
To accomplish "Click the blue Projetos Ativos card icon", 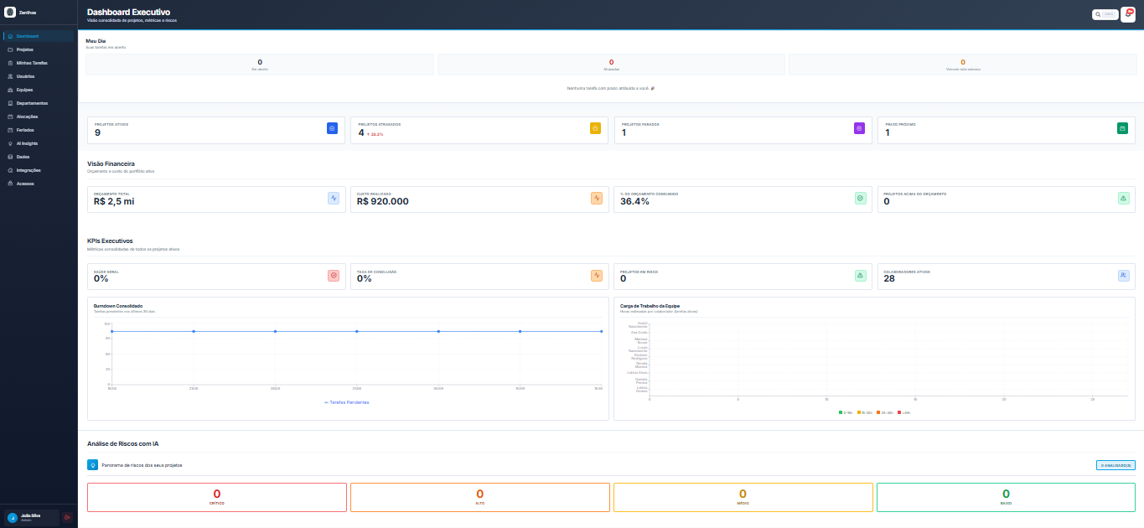I will [332, 128].
